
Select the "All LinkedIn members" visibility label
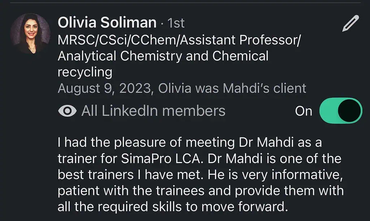click(x=153, y=111)
